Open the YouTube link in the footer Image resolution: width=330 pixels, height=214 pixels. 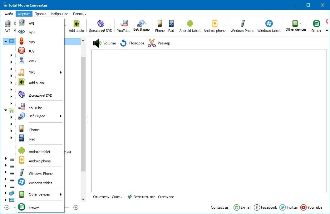[x=311, y=207]
